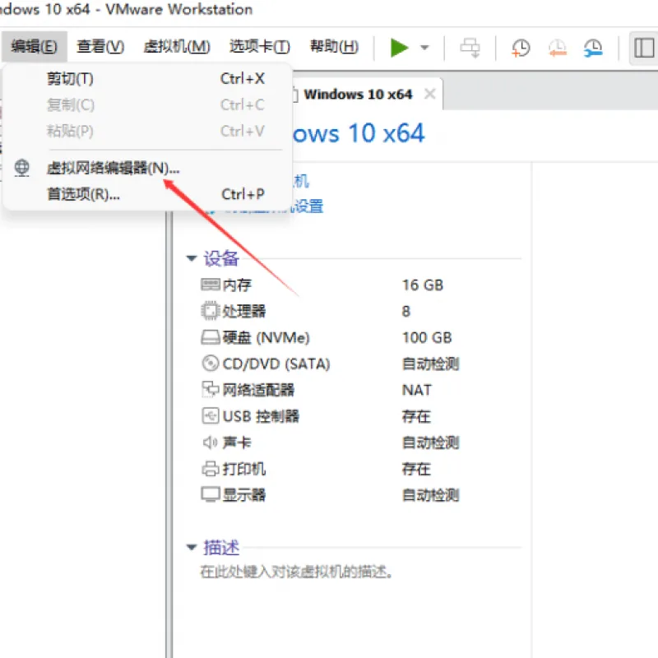Open the snapshot manager wrench clock icon

point(593,48)
